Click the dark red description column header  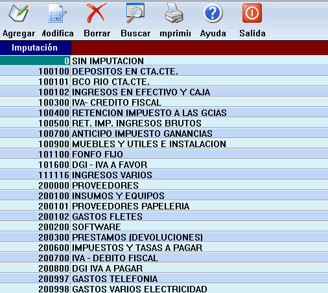[x=200, y=48]
